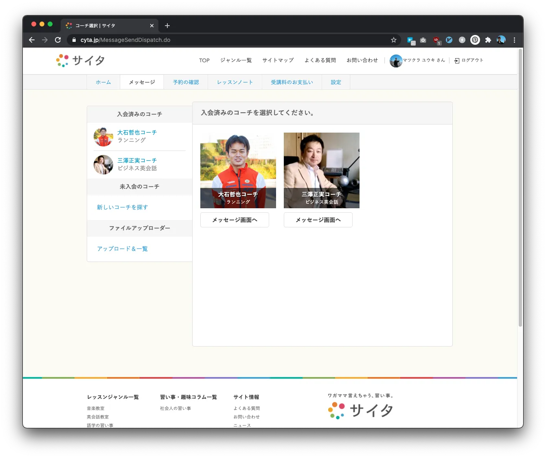The image size is (546, 458).
Task: Click the Pinterest extension icon
Action: point(475,40)
